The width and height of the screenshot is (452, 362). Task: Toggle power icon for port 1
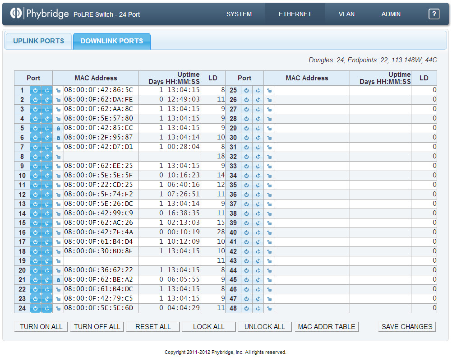pos(35,90)
